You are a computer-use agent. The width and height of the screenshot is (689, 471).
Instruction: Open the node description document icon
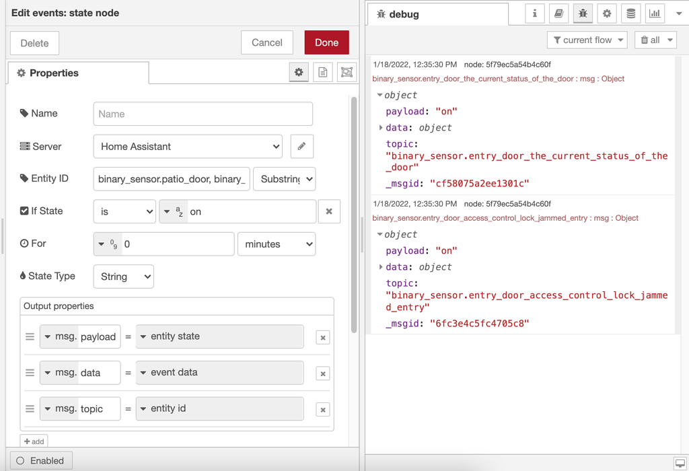322,72
